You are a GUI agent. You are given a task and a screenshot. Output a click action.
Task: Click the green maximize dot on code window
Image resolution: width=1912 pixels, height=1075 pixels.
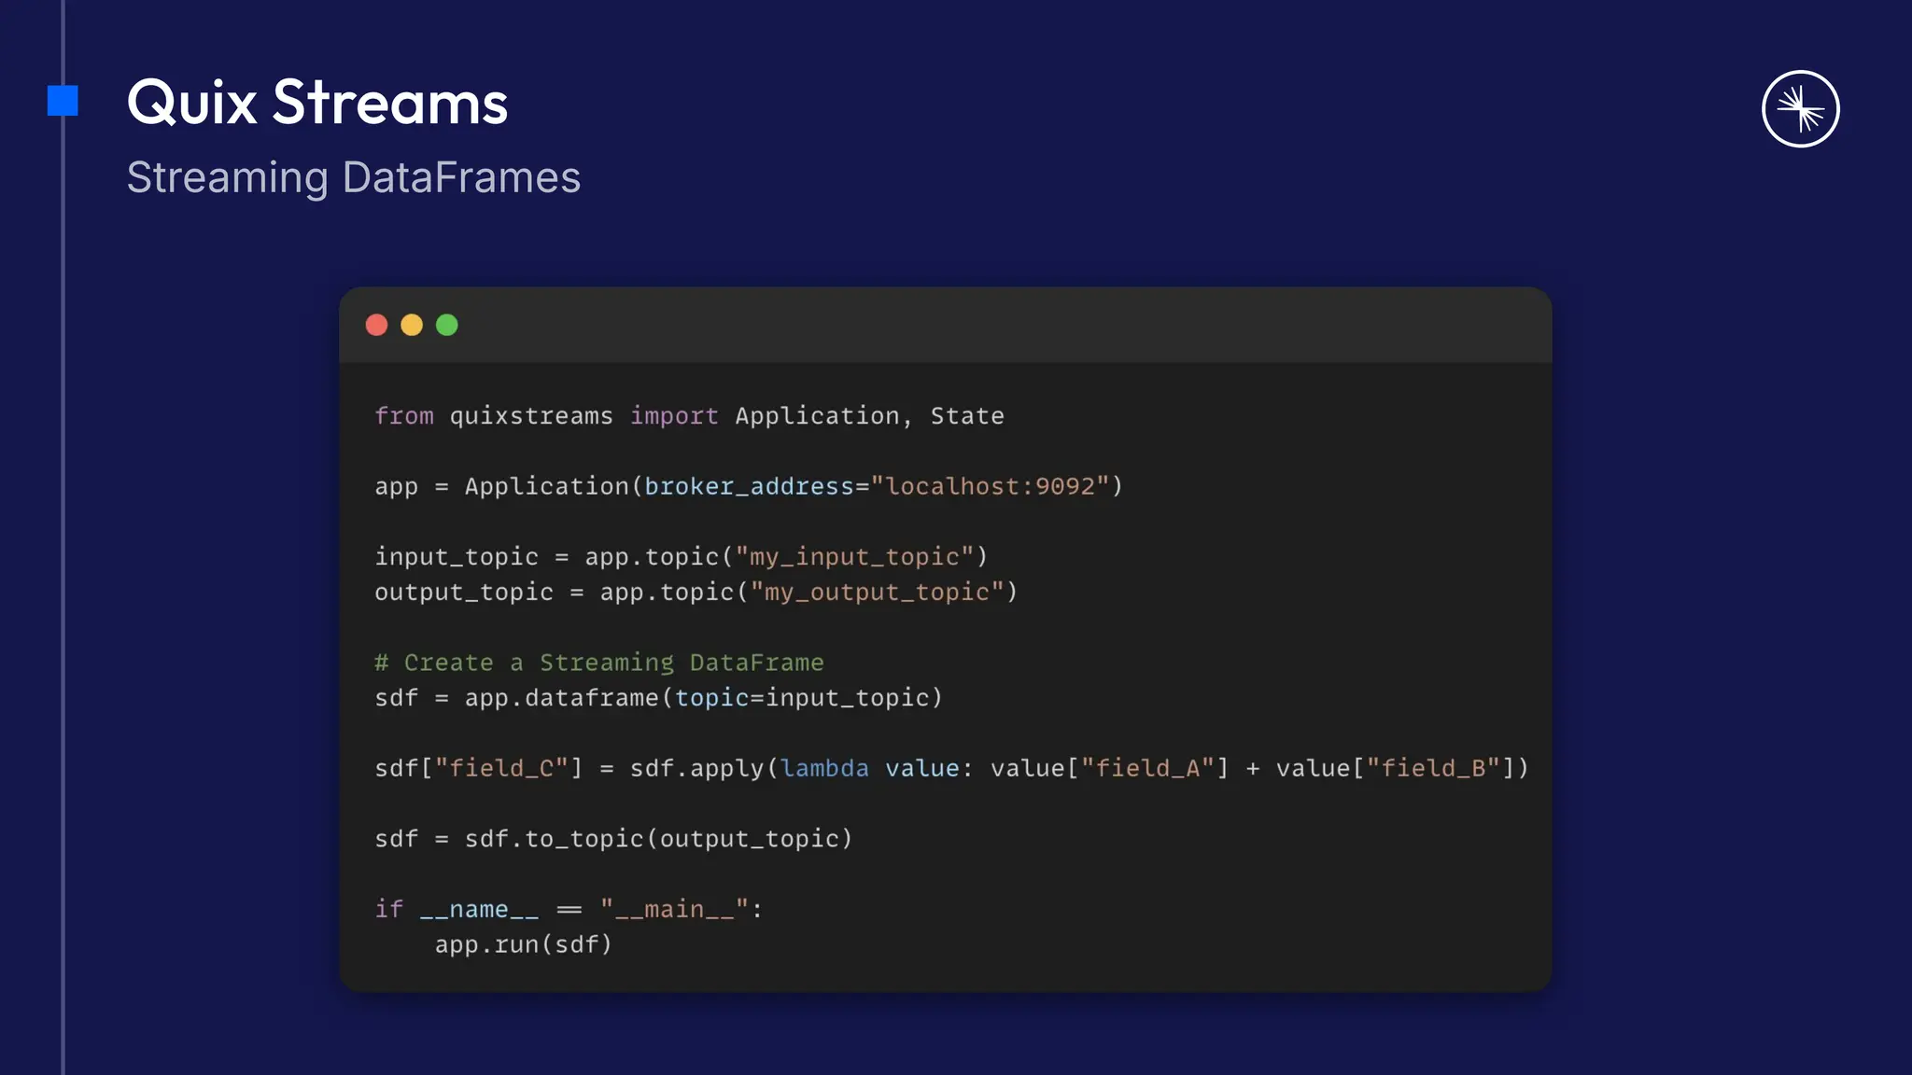(x=447, y=325)
